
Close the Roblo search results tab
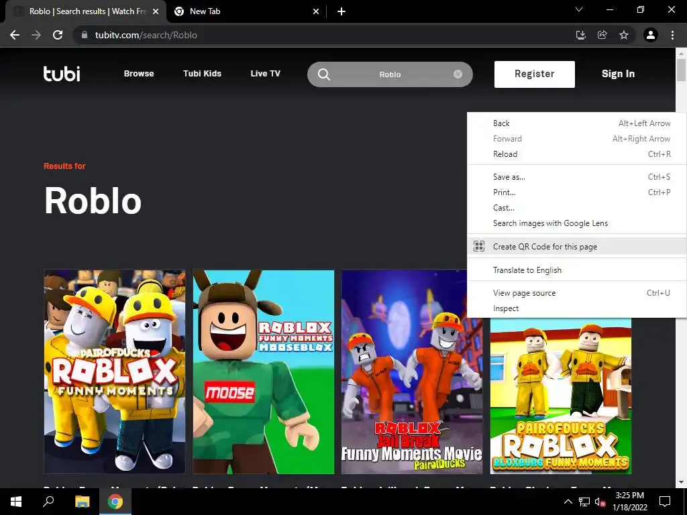pyautogui.click(x=156, y=11)
